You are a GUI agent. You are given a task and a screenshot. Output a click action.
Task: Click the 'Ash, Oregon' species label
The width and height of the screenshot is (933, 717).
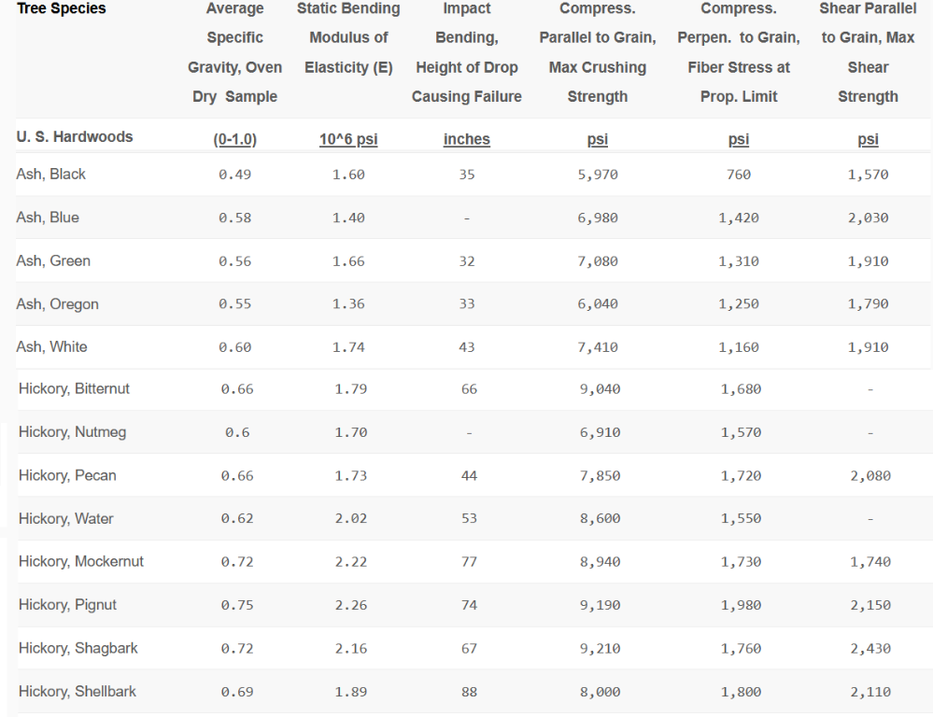click(x=57, y=304)
